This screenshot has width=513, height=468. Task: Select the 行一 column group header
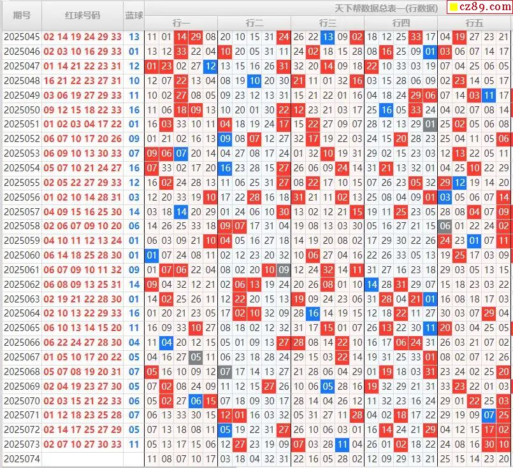181,23
